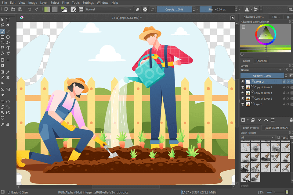Select the Move tool
293x195 pixels.
[x=8, y=60]
